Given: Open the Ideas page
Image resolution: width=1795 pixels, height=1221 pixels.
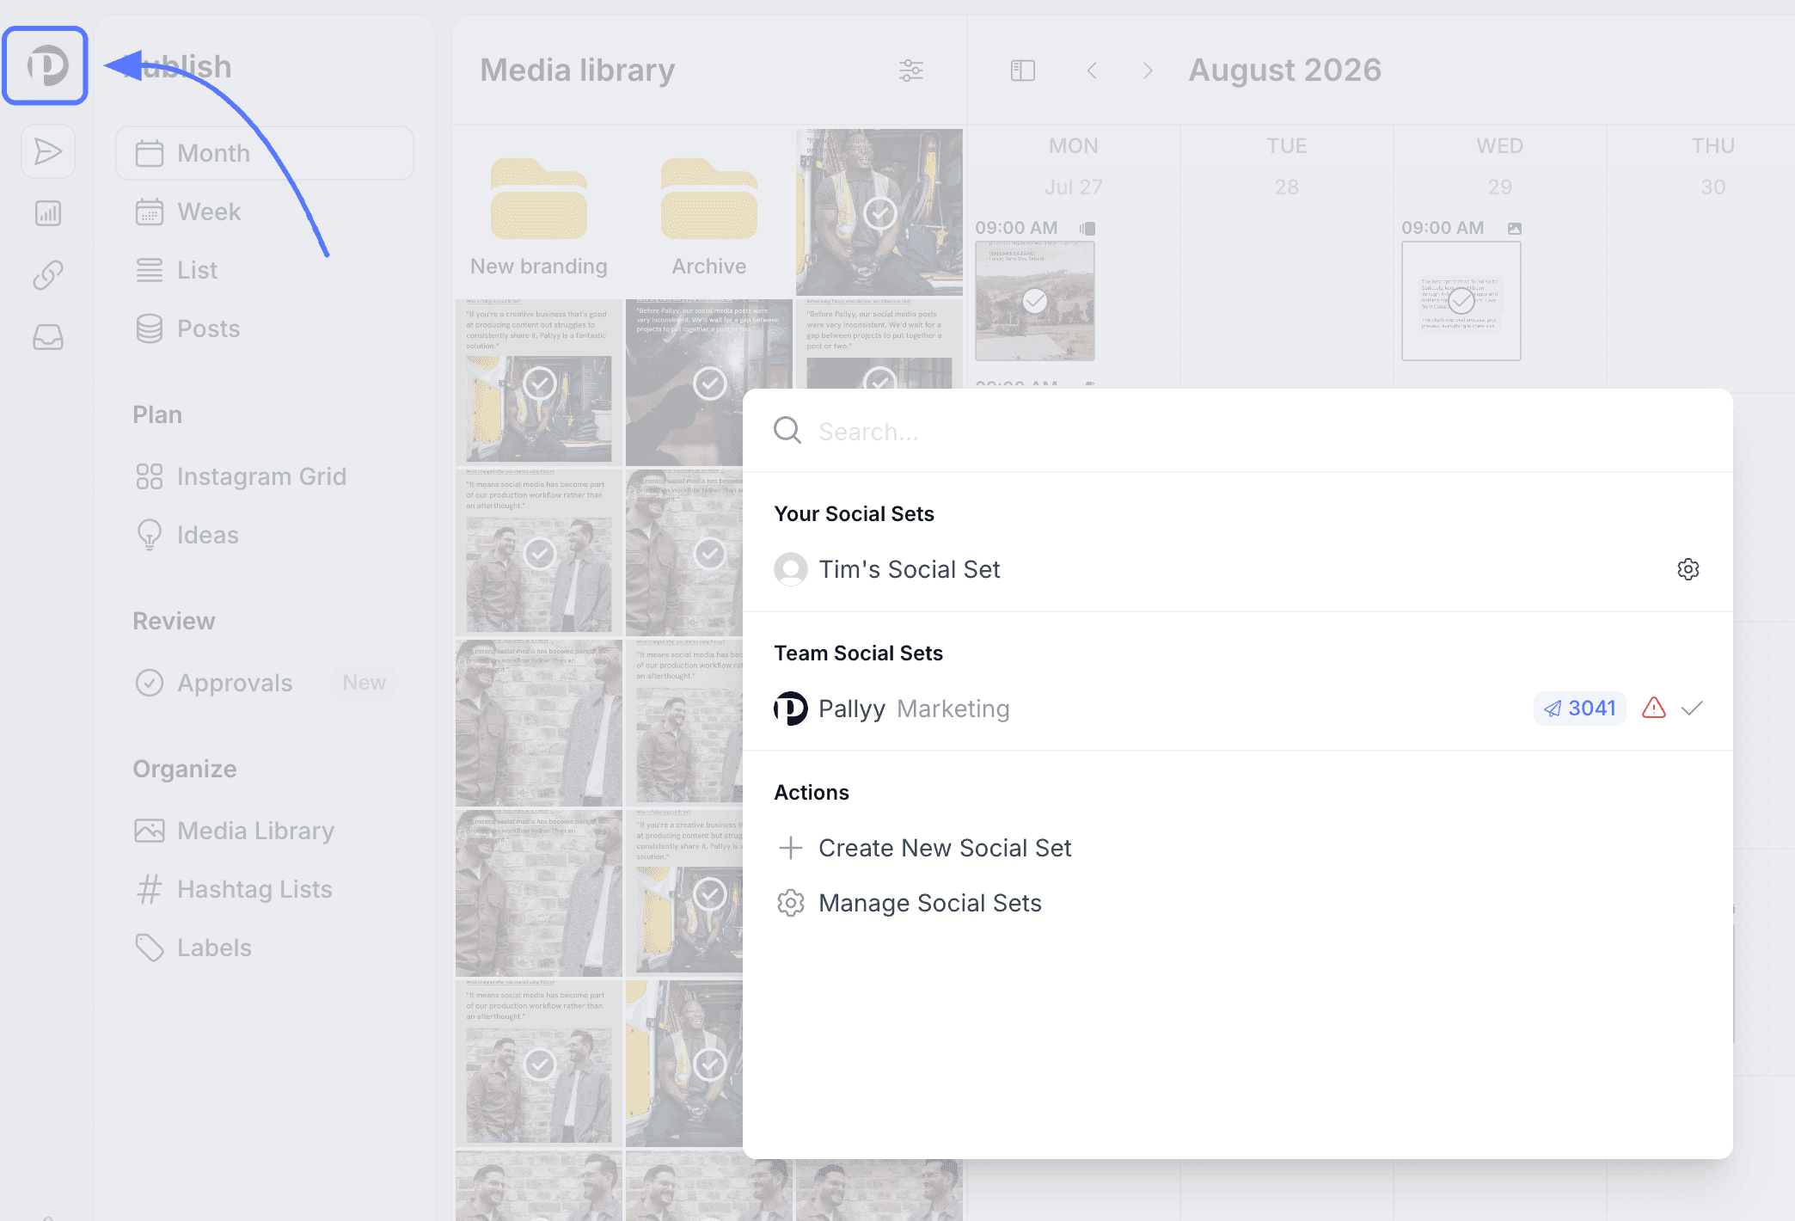Looking at the screenshot, I should tap(265, 535).
